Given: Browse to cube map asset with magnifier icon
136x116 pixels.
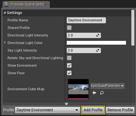Looking at the screenshot, I should [102, 93].
